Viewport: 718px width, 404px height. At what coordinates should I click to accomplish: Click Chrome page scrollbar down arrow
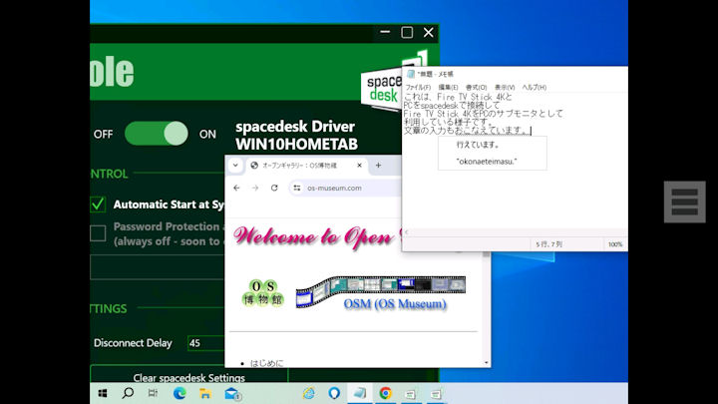[x=486, y=363]
